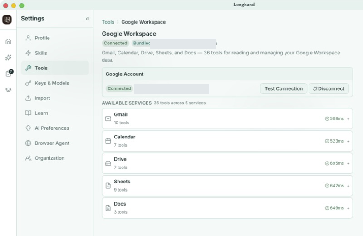Click the Skills lightning bolt icon
363x236 pixels.
[28, 53]
